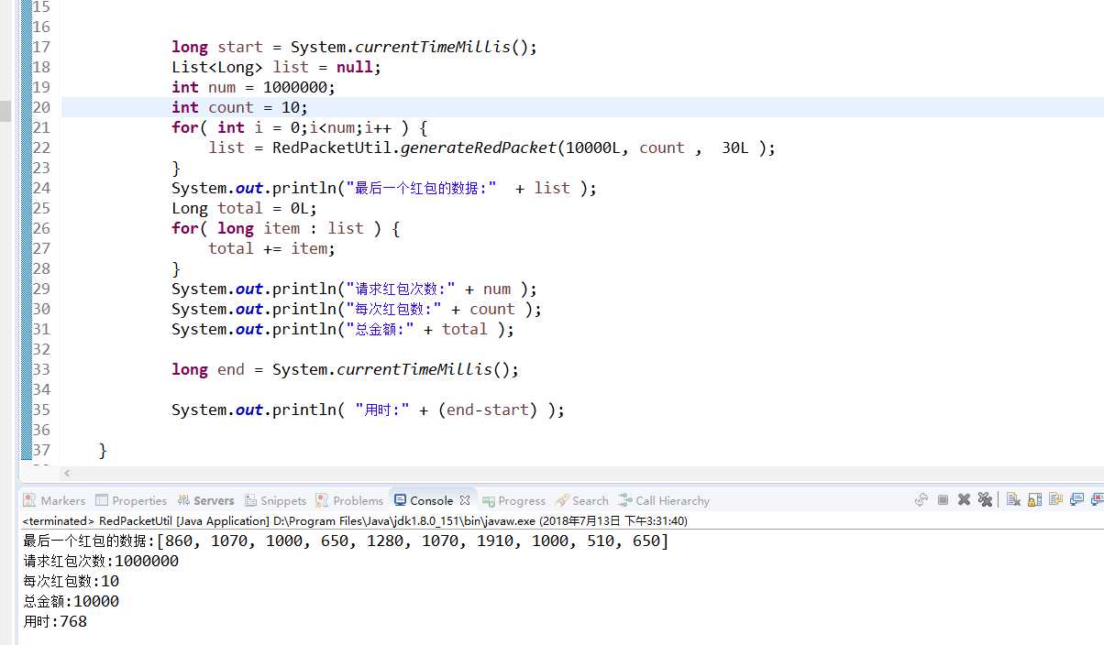Switch to the Properties tab
The image size is (1104, 645).
click(131, 500)
